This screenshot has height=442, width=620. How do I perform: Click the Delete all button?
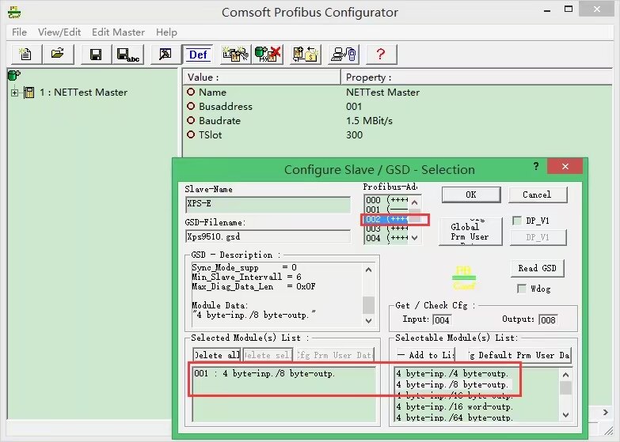pyautogui.click(x=217, y=355)
